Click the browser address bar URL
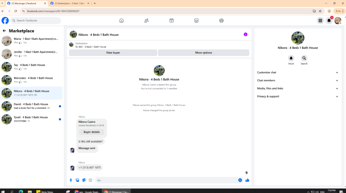 pos(53,11)
